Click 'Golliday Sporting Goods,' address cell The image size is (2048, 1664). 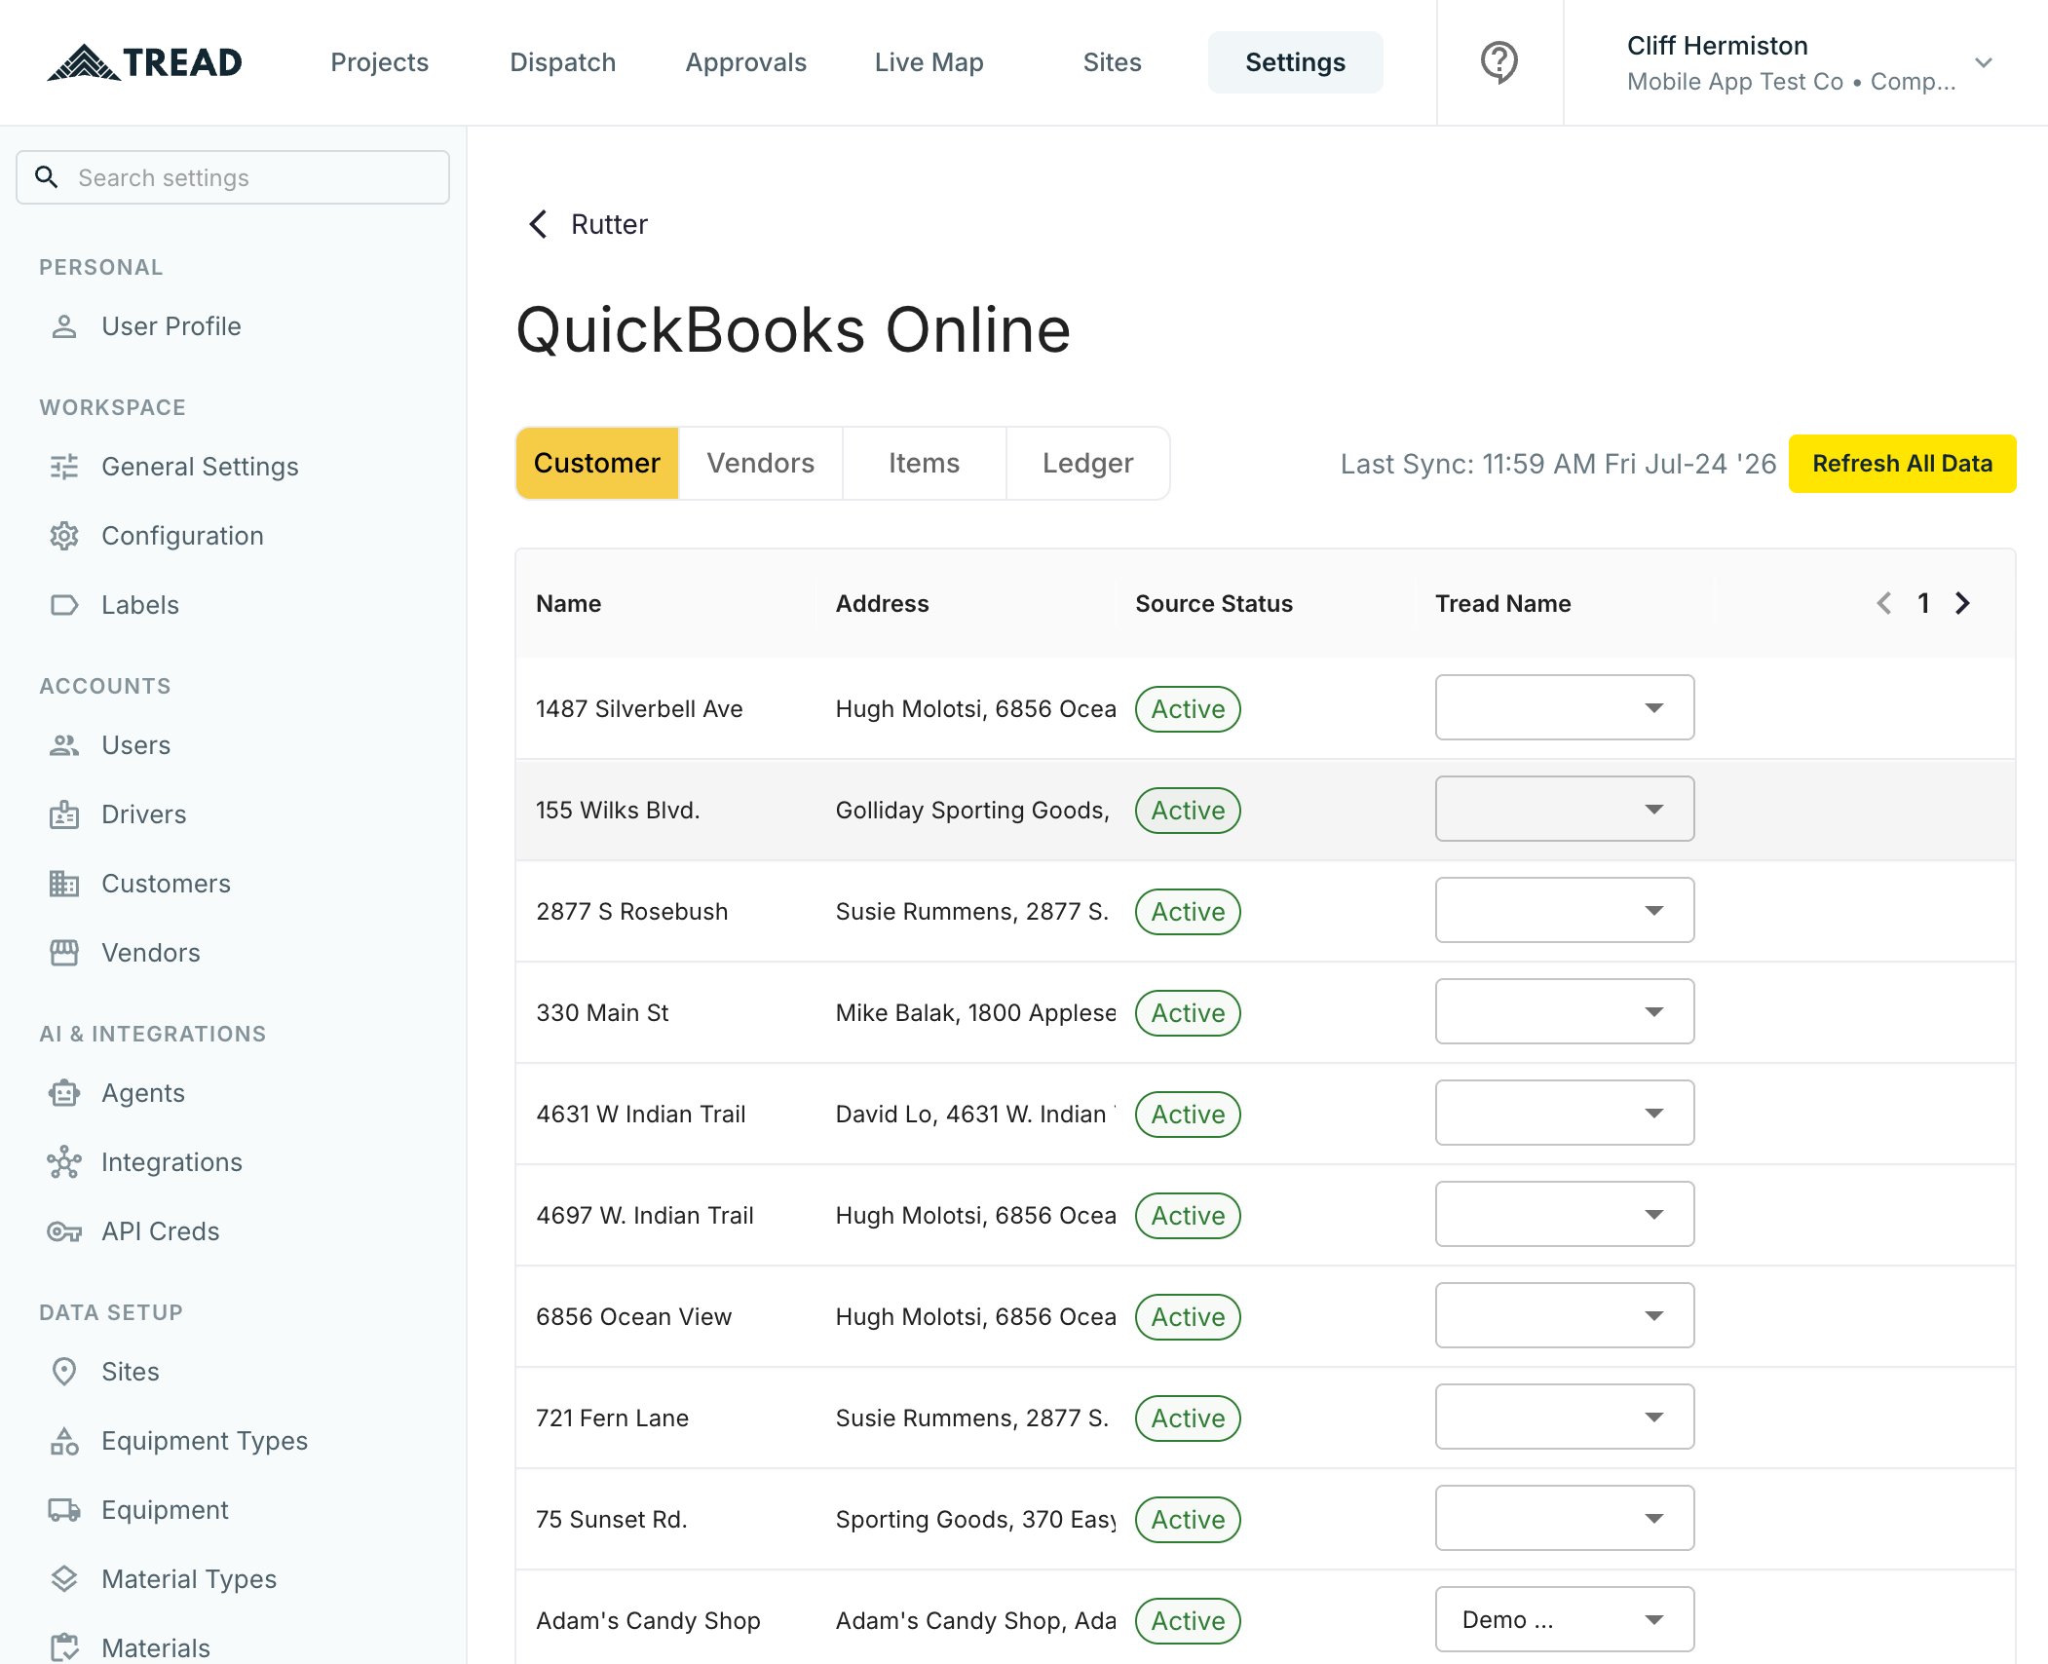pyautogui.click(x=972, y=810)
